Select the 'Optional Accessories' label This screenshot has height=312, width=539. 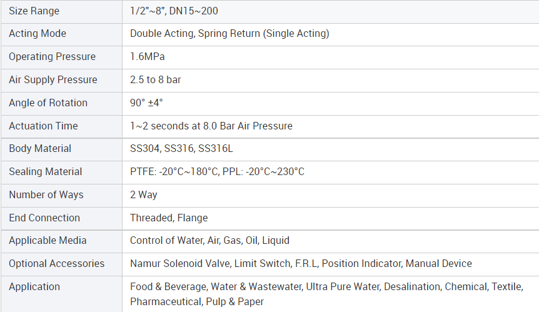click(x=57, y=264)
